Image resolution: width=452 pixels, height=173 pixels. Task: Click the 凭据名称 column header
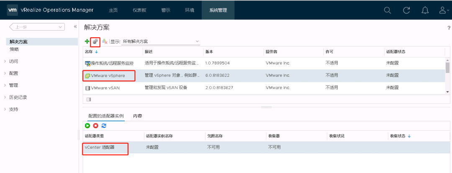(235, 136)
